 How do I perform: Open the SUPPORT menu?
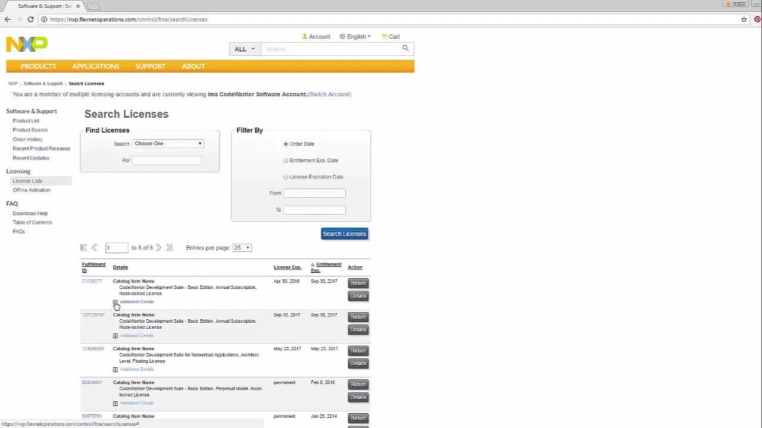(150, 66)
